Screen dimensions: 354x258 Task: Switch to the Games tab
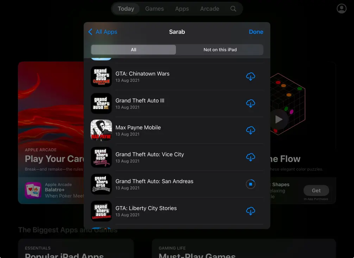(154, 9)
